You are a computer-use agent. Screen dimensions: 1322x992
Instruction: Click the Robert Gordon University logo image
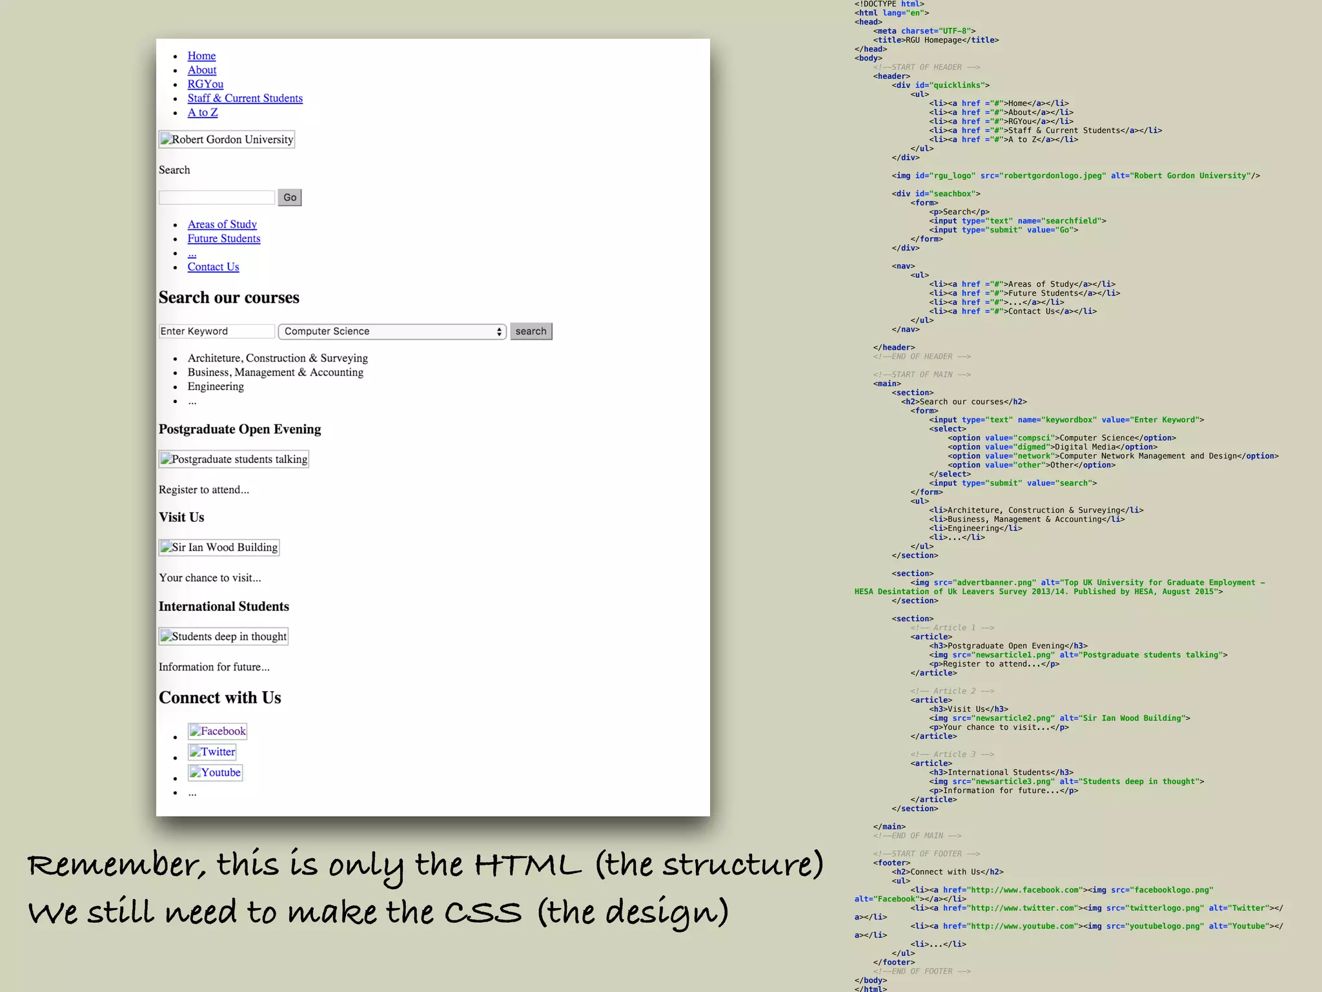(x=227, y=139)
